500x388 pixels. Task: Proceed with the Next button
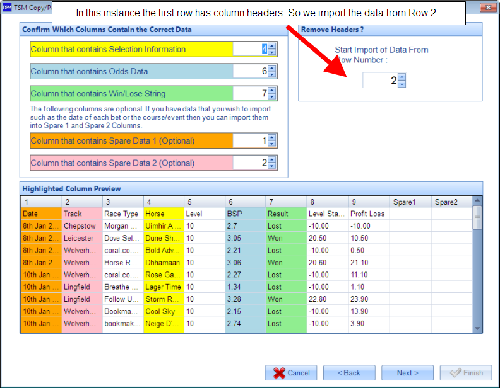tap(408, 372)
